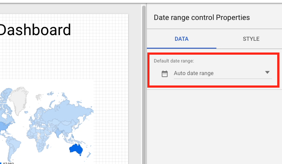Click the blue legend marker below the map

tap(0, 163)
